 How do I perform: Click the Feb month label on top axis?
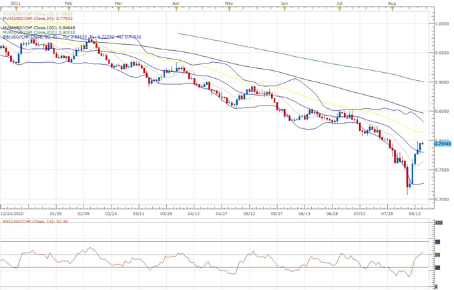pyautogui.click(x=68, y=3)
